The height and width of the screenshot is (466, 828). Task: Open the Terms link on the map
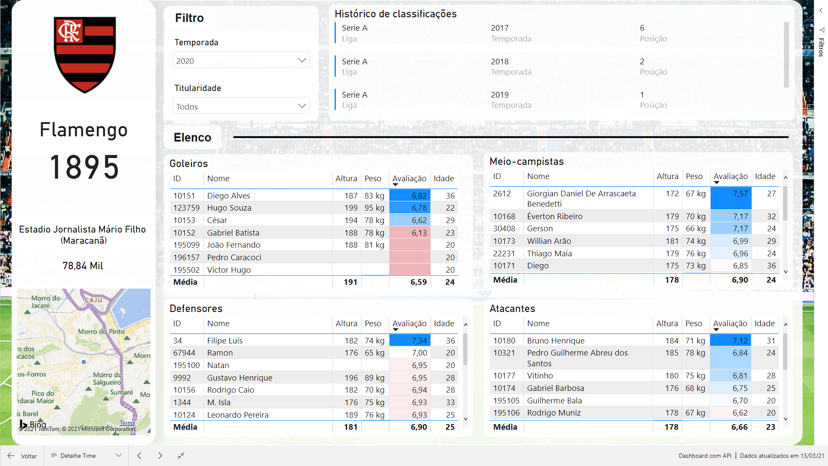click(127, 423)
